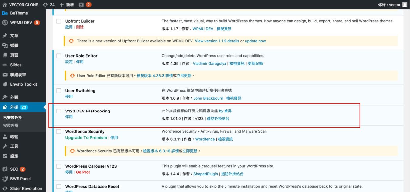Expand the 新增 admin bar menu

coord(67,5)
